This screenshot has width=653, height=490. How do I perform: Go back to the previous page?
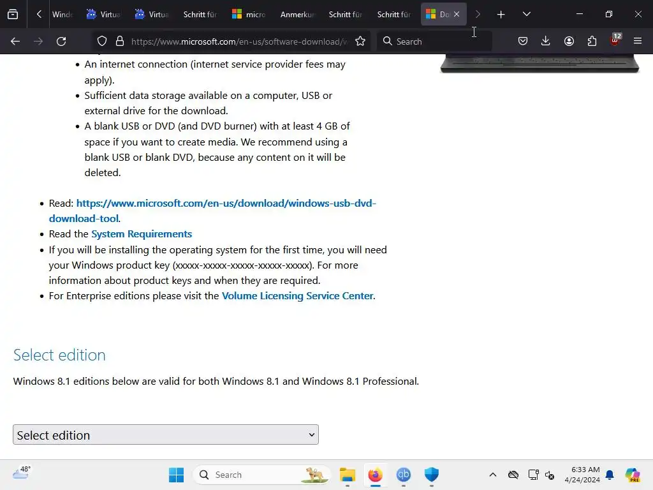pyautogui.click(x=15, y=41)
